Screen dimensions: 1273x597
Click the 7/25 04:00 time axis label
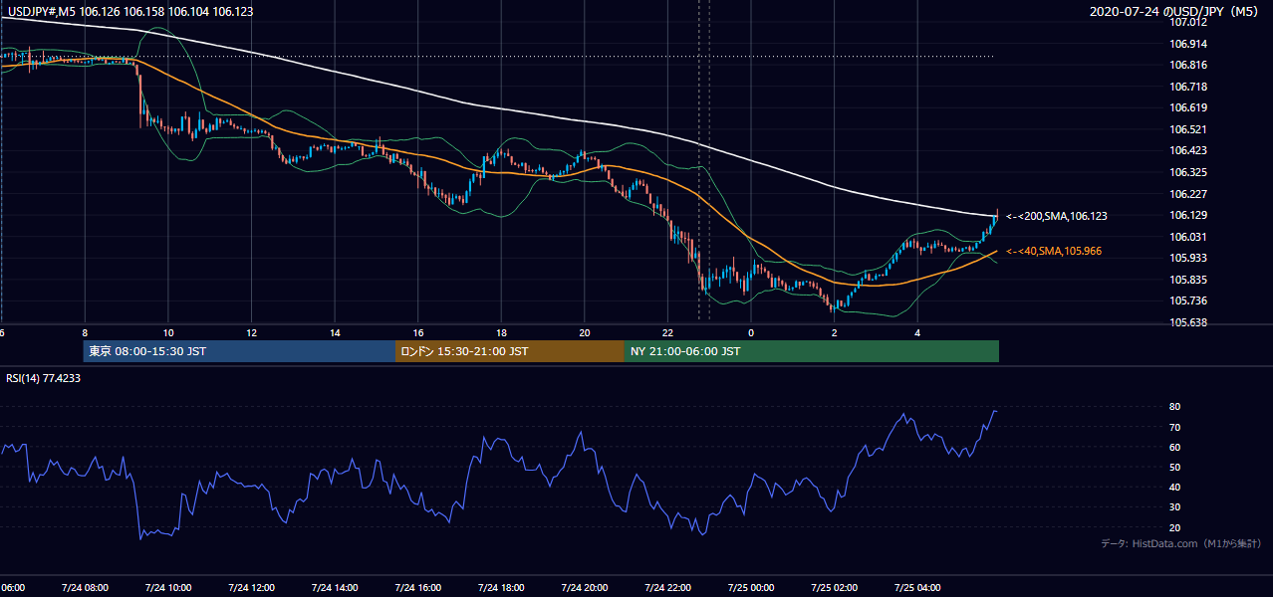click(x=918, y=588)
